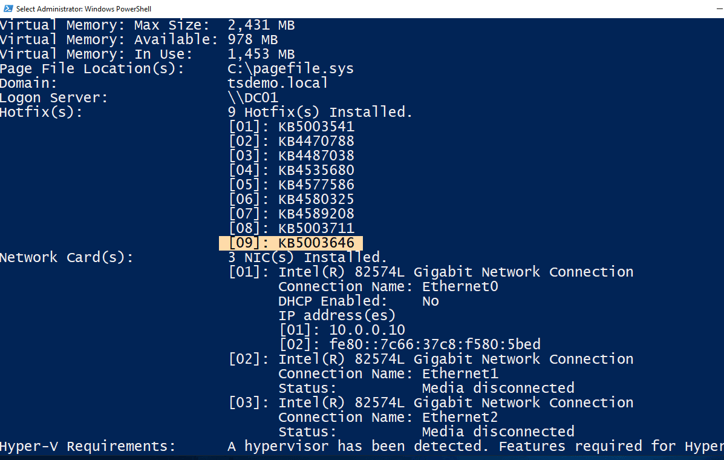Image resolution: width=724 pixels, height=460 pixels.
Task: Click the Ethernet2 connection name
Action: 460,417
